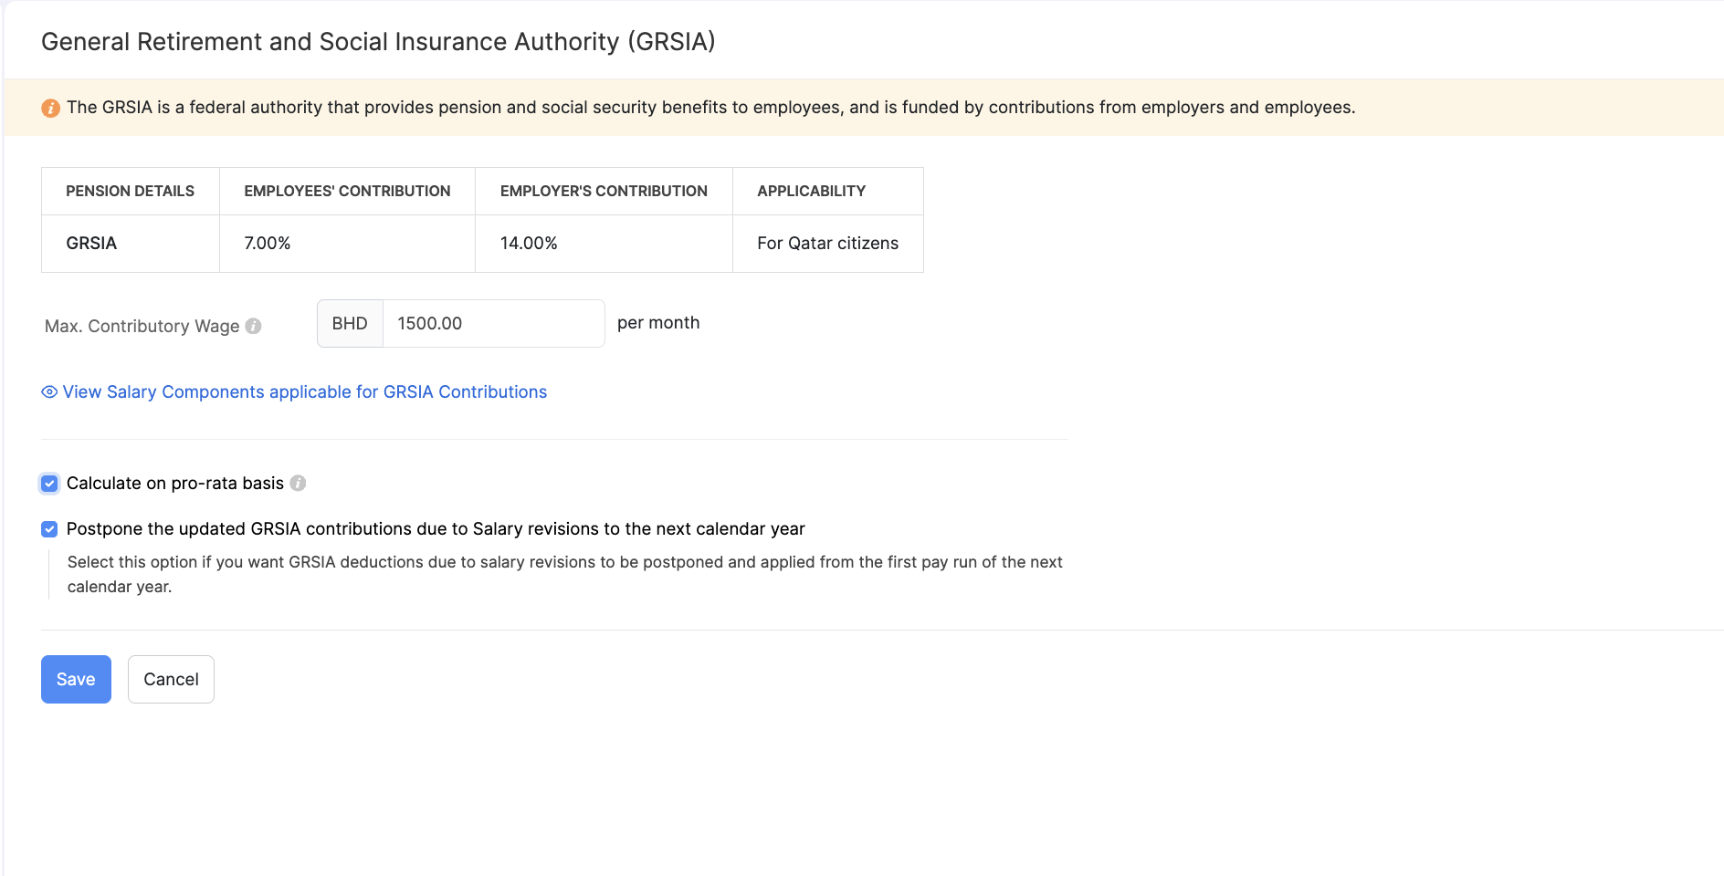This screenshot has height=876, width=1724.
Task: Open View Salary Components applicable for GRSIA link
Action: point(304,392)
